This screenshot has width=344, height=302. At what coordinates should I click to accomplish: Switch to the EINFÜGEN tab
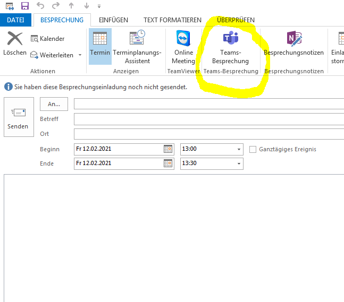pyautogui.click(x=113, y=20)
